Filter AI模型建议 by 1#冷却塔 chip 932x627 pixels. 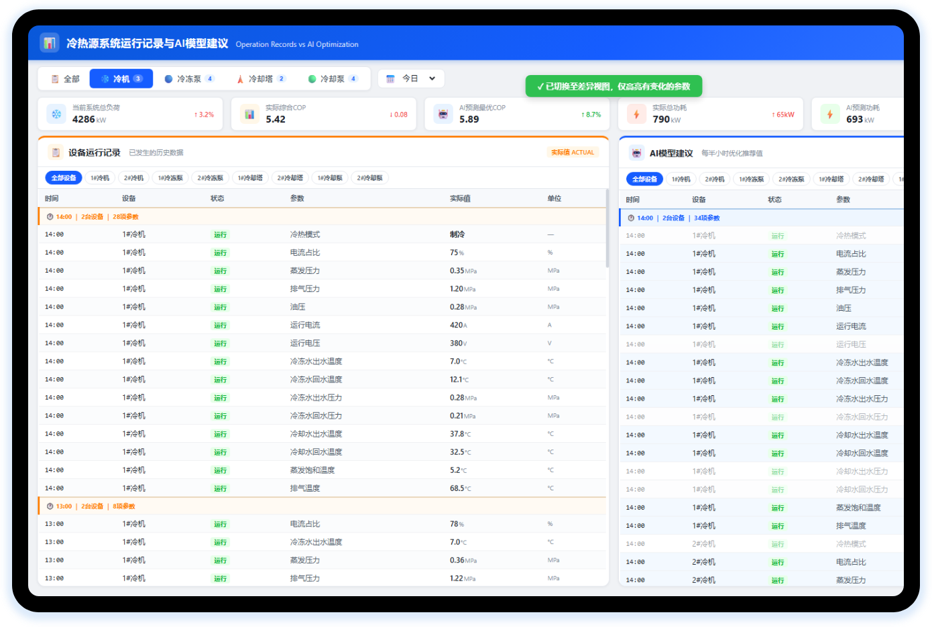(x=831, y=180)
